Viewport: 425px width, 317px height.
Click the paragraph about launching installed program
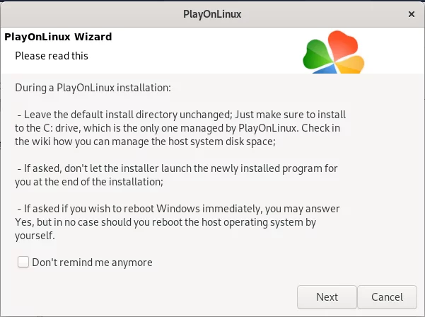pos(176,175)
